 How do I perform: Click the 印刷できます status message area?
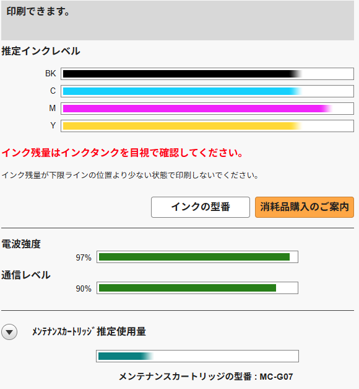pos(178,20)
